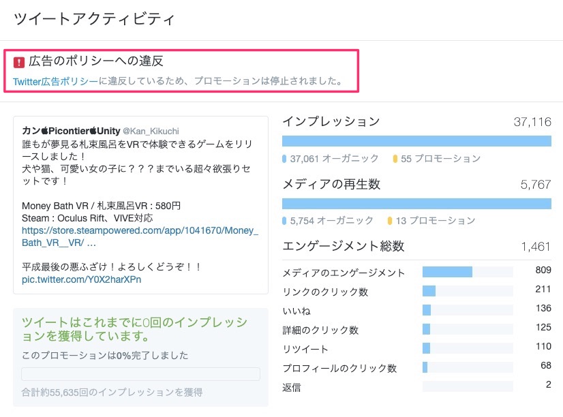This screenshot has width=563, height=417.
Task: Click the インプレッション blue progress bar
Action: point(416,141)
